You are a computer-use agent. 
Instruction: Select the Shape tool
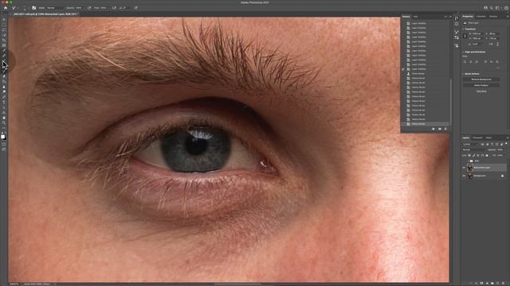(4, 113)
